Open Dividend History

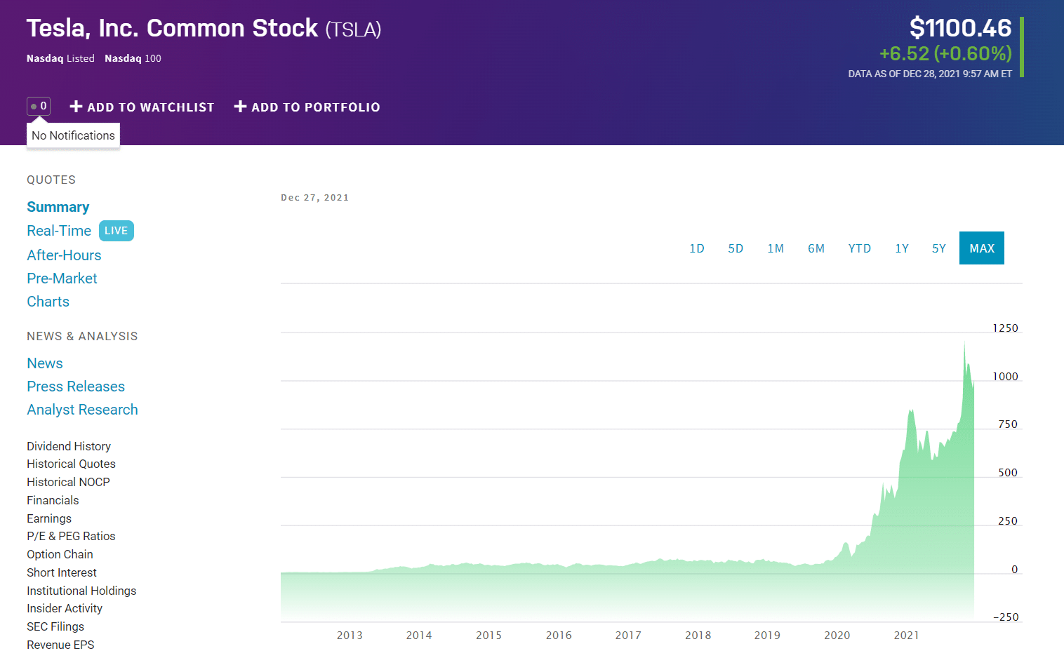69,446
